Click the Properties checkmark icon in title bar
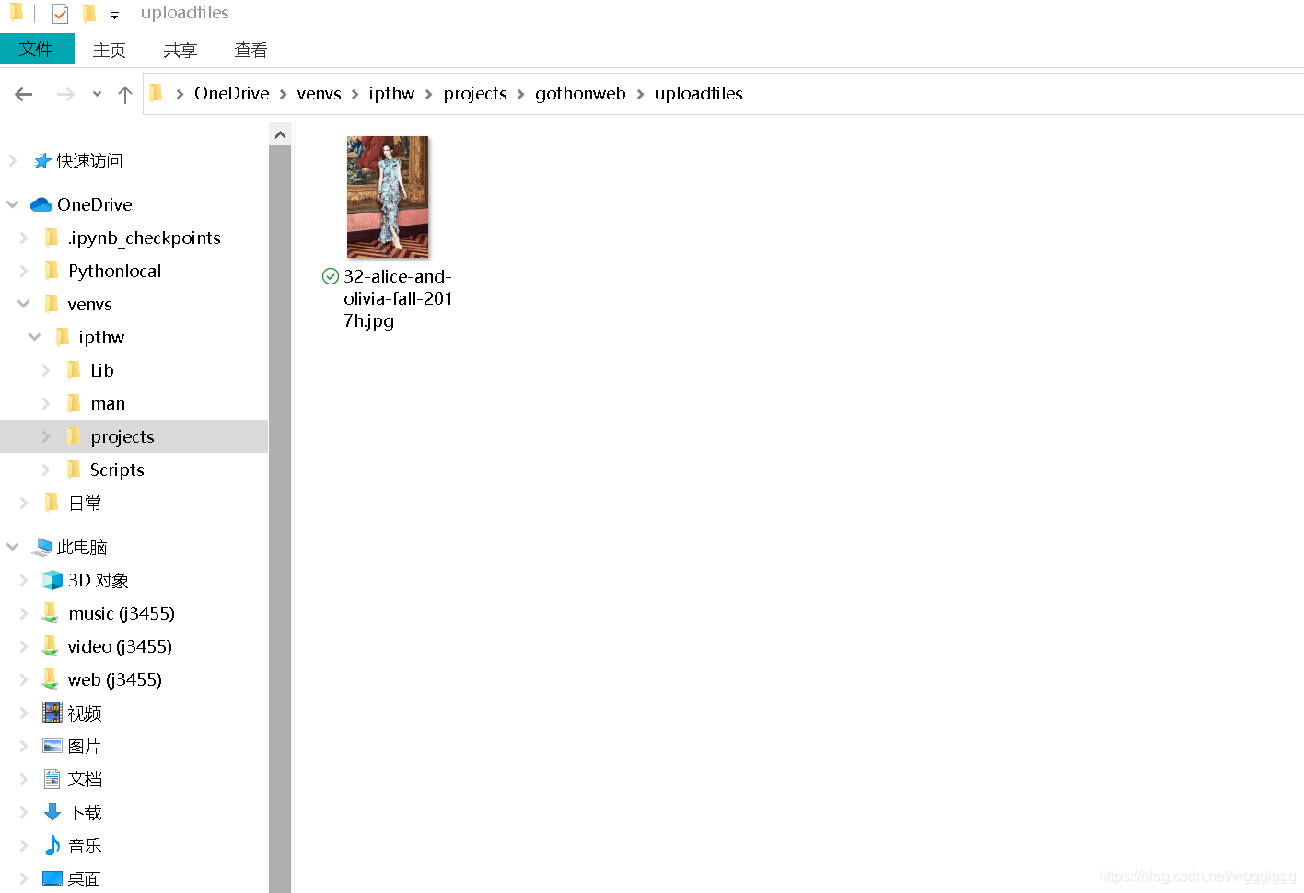This screenshot has width=1304, height=893. click(x=60, y=14)
